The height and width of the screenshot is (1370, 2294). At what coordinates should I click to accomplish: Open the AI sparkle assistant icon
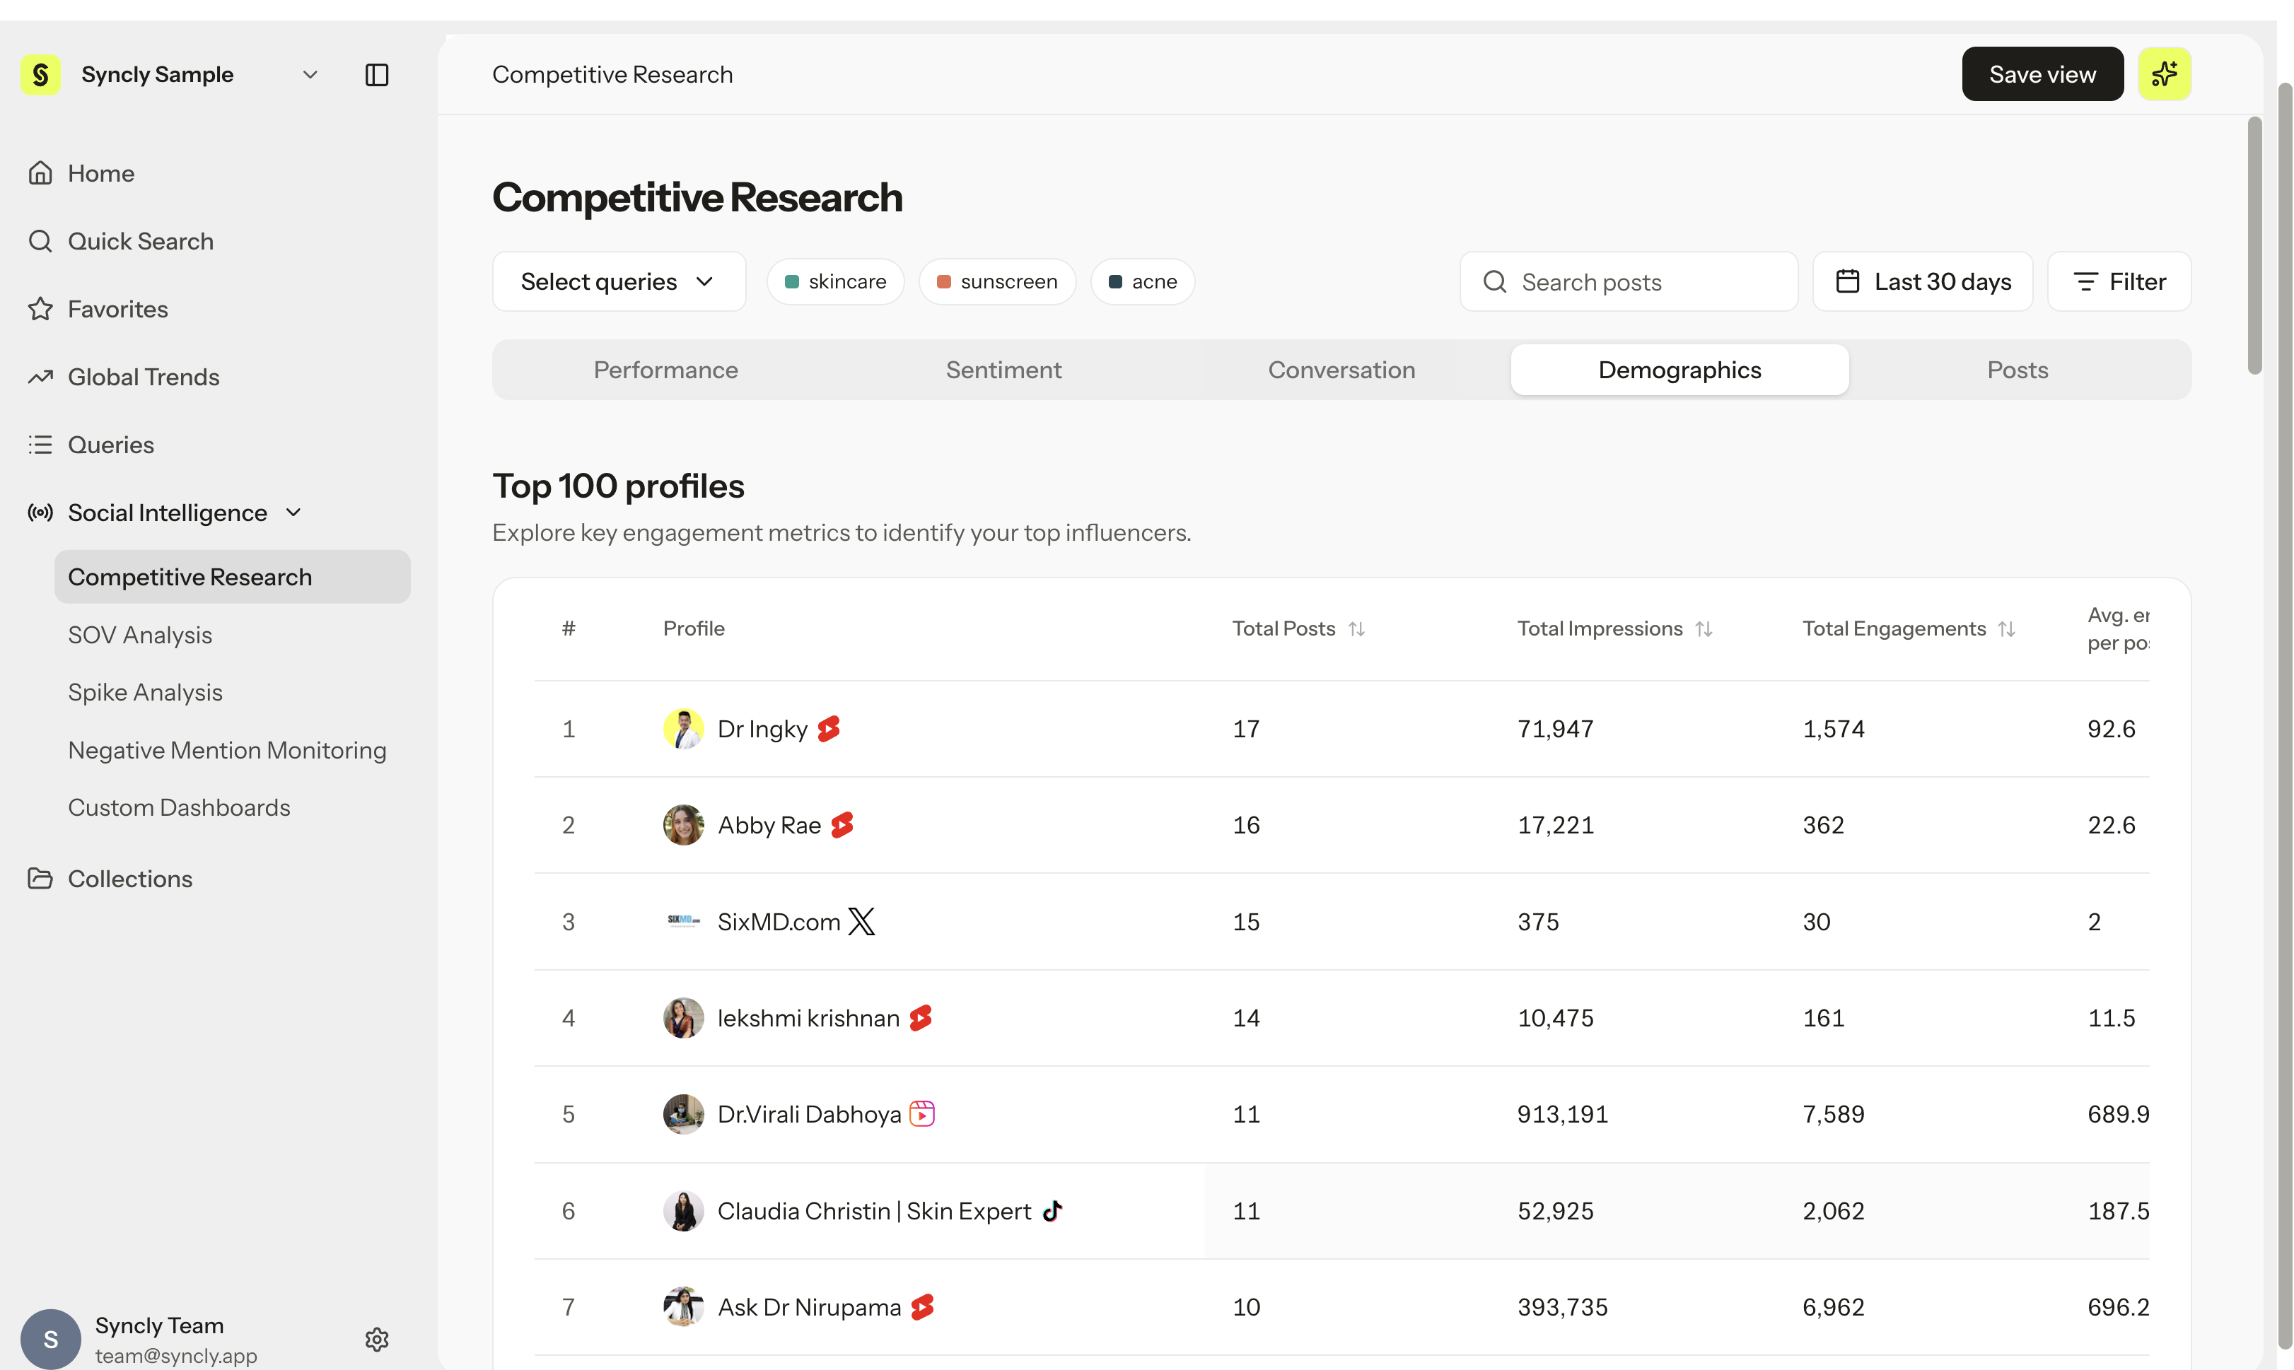click(2164, 74)
